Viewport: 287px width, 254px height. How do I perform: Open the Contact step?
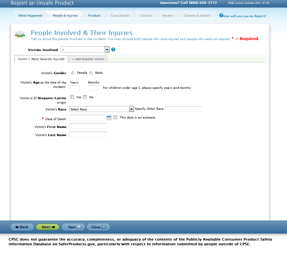146,16
